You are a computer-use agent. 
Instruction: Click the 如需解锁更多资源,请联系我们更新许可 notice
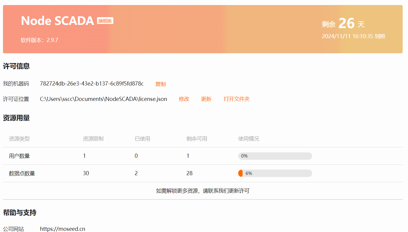coord(203,191)
